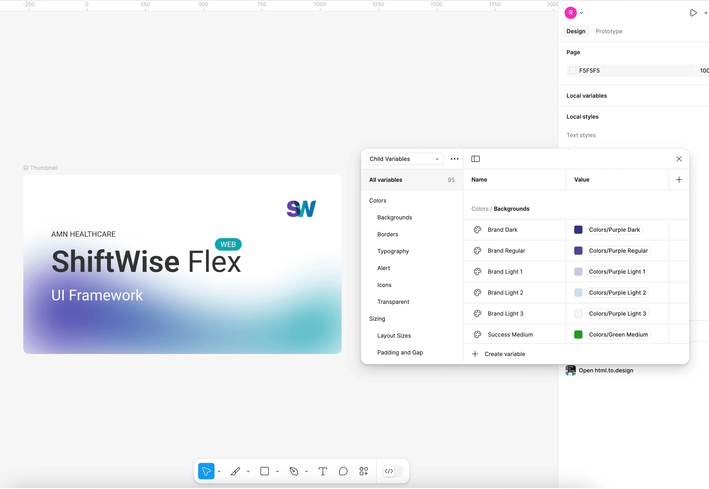Expand the user avatar dropdown arrow
Image resolution: width=709 pixels, height=489 pixels.
pyautogui.click(x=581, y=13)
